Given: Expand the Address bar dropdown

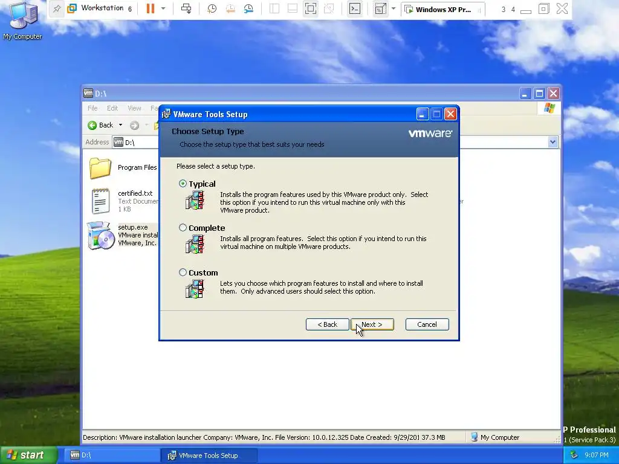Looking at the screenshot, I should tap(553, 142).
